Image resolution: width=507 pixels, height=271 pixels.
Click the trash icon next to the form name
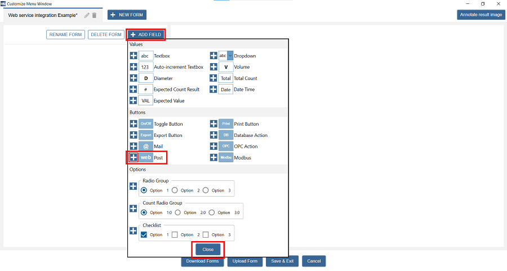point(95,15)
